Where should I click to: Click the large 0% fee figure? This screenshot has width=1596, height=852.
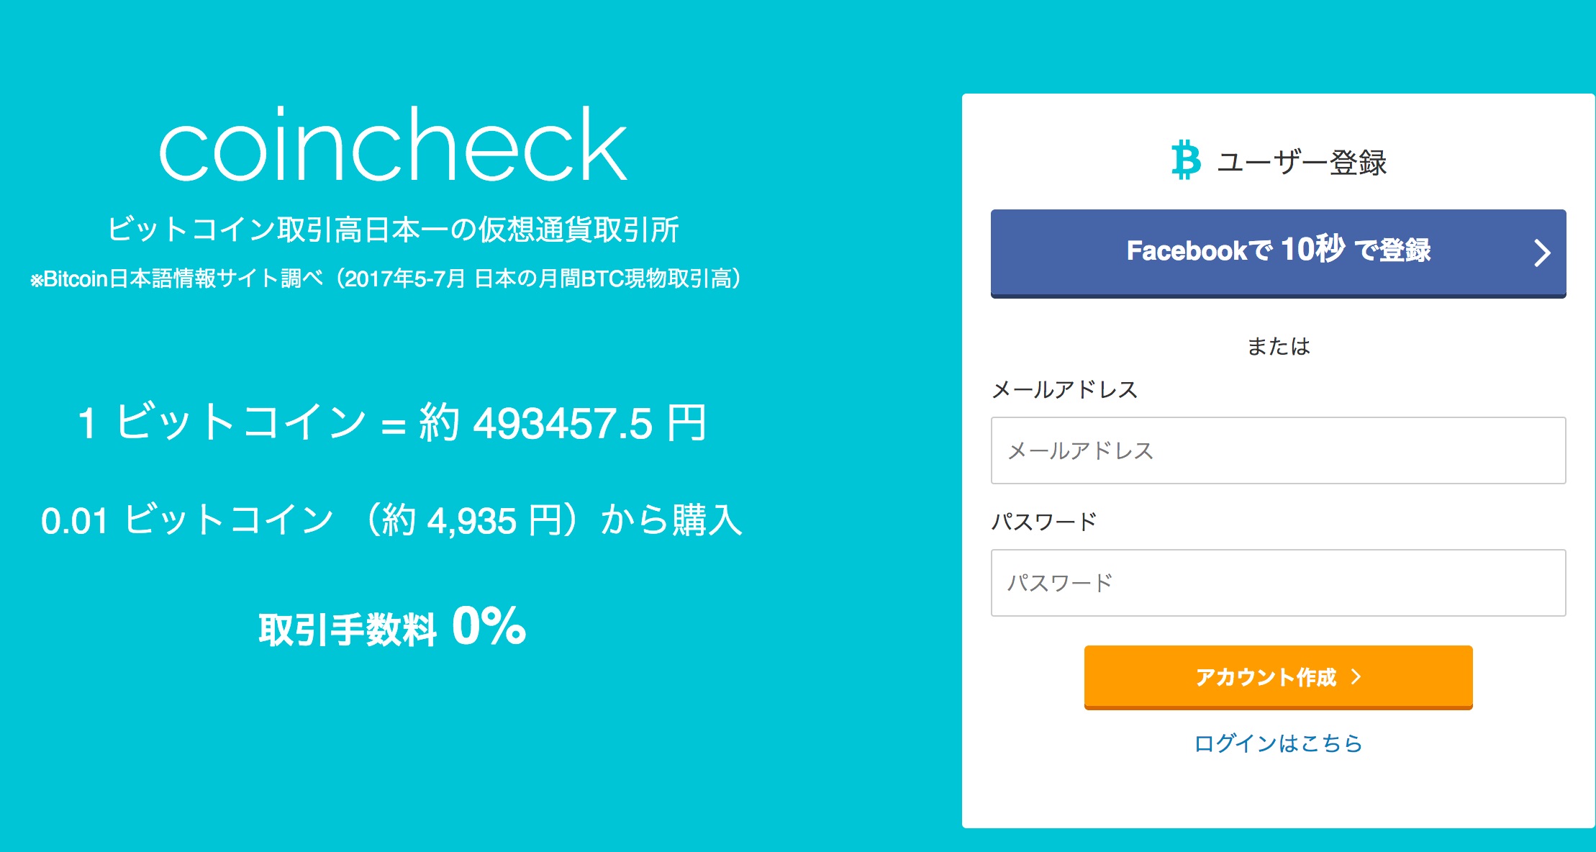489,625
